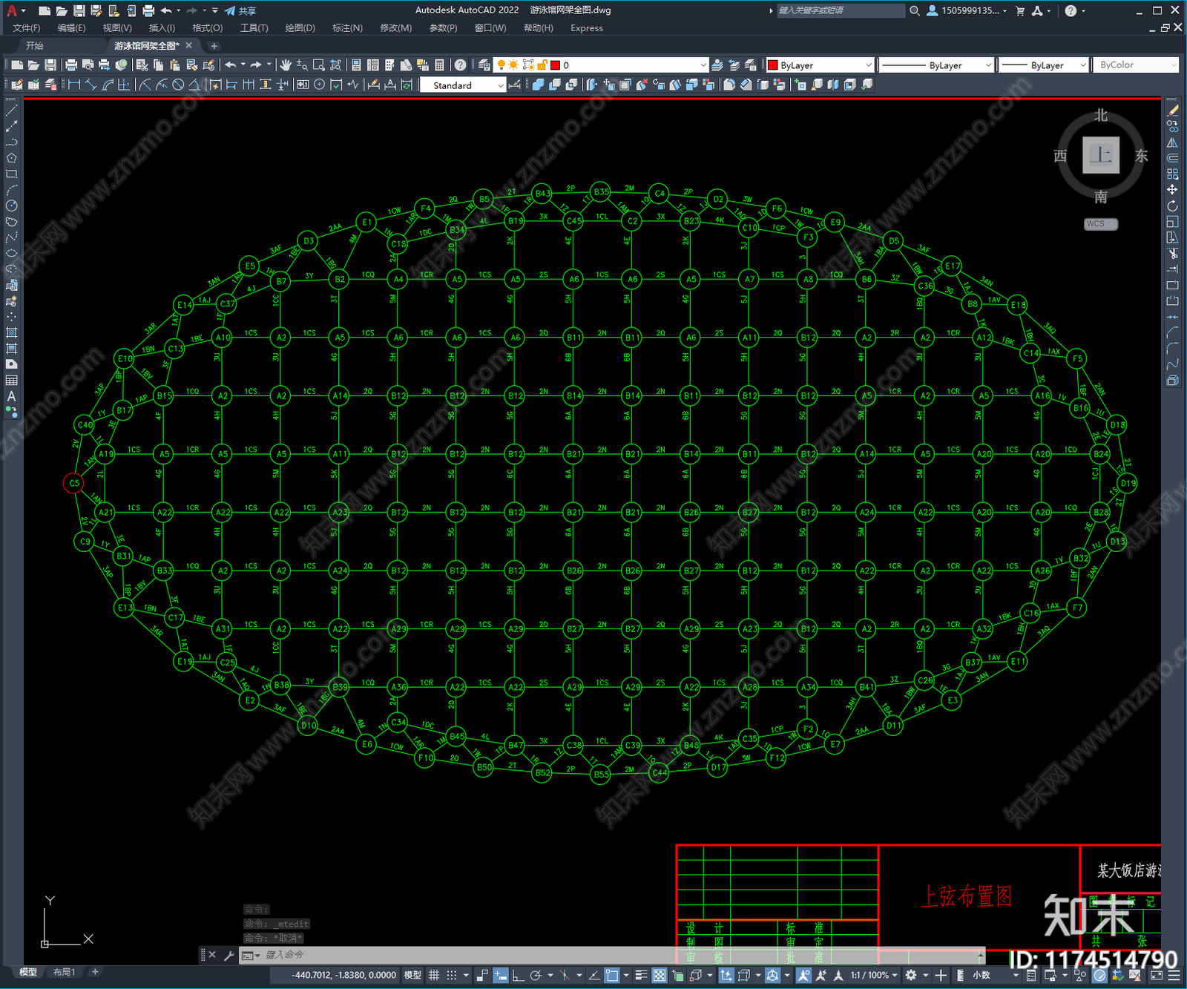The height and width of the screenshot is (989, 1187).
Task: Open Layer Properties Manager icon
Action: 484,65
